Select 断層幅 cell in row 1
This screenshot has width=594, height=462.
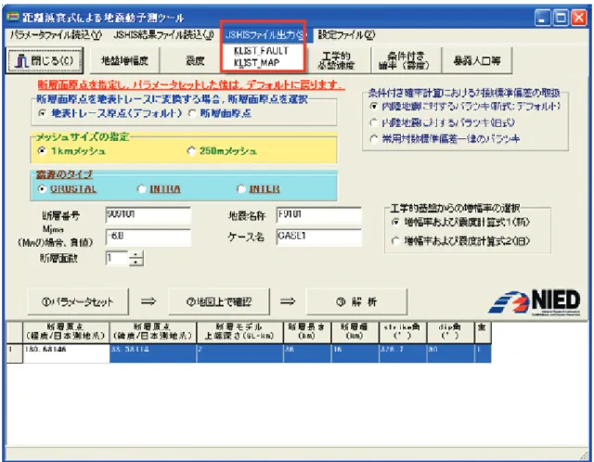pyautogui.click(x=355, y=353)
